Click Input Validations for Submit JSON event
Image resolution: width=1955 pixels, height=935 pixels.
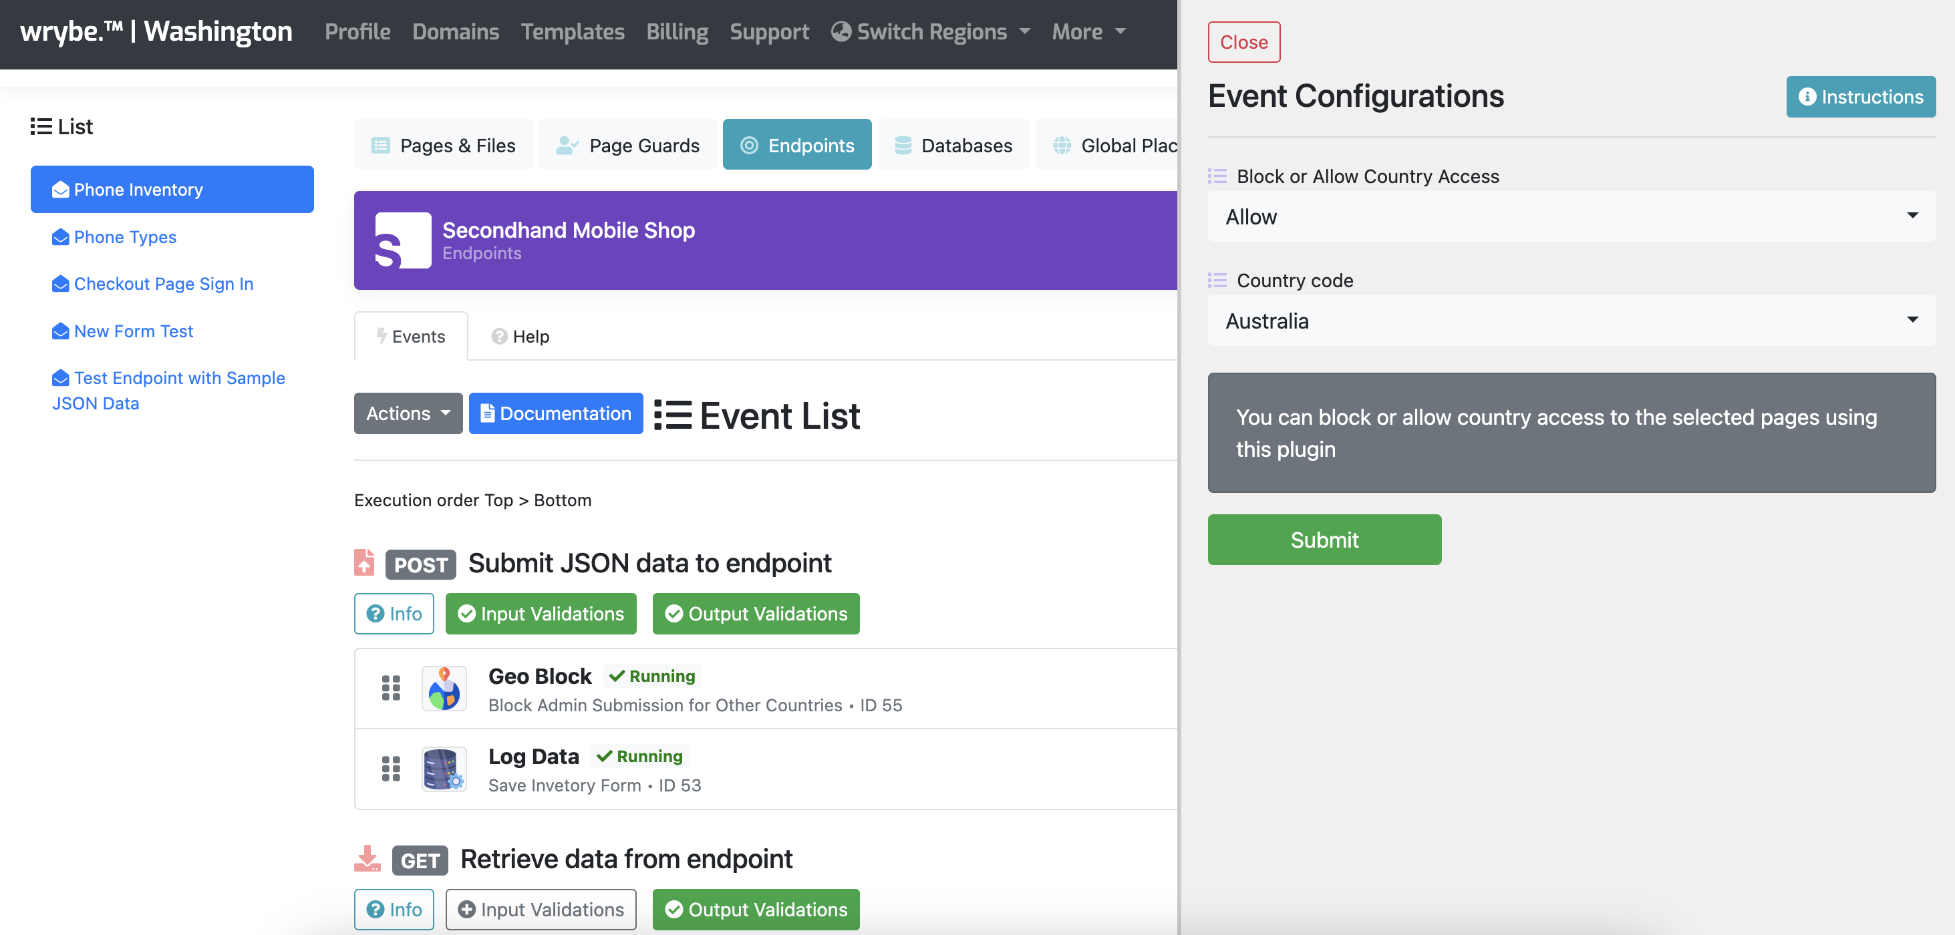tap(541, 614)
